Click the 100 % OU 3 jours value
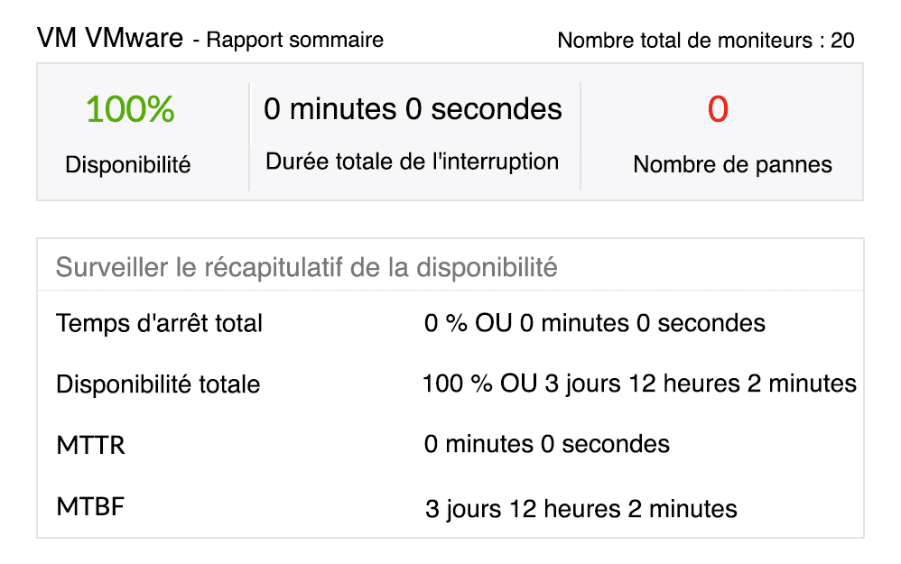The image size is (901, 564). click(639, 384)
